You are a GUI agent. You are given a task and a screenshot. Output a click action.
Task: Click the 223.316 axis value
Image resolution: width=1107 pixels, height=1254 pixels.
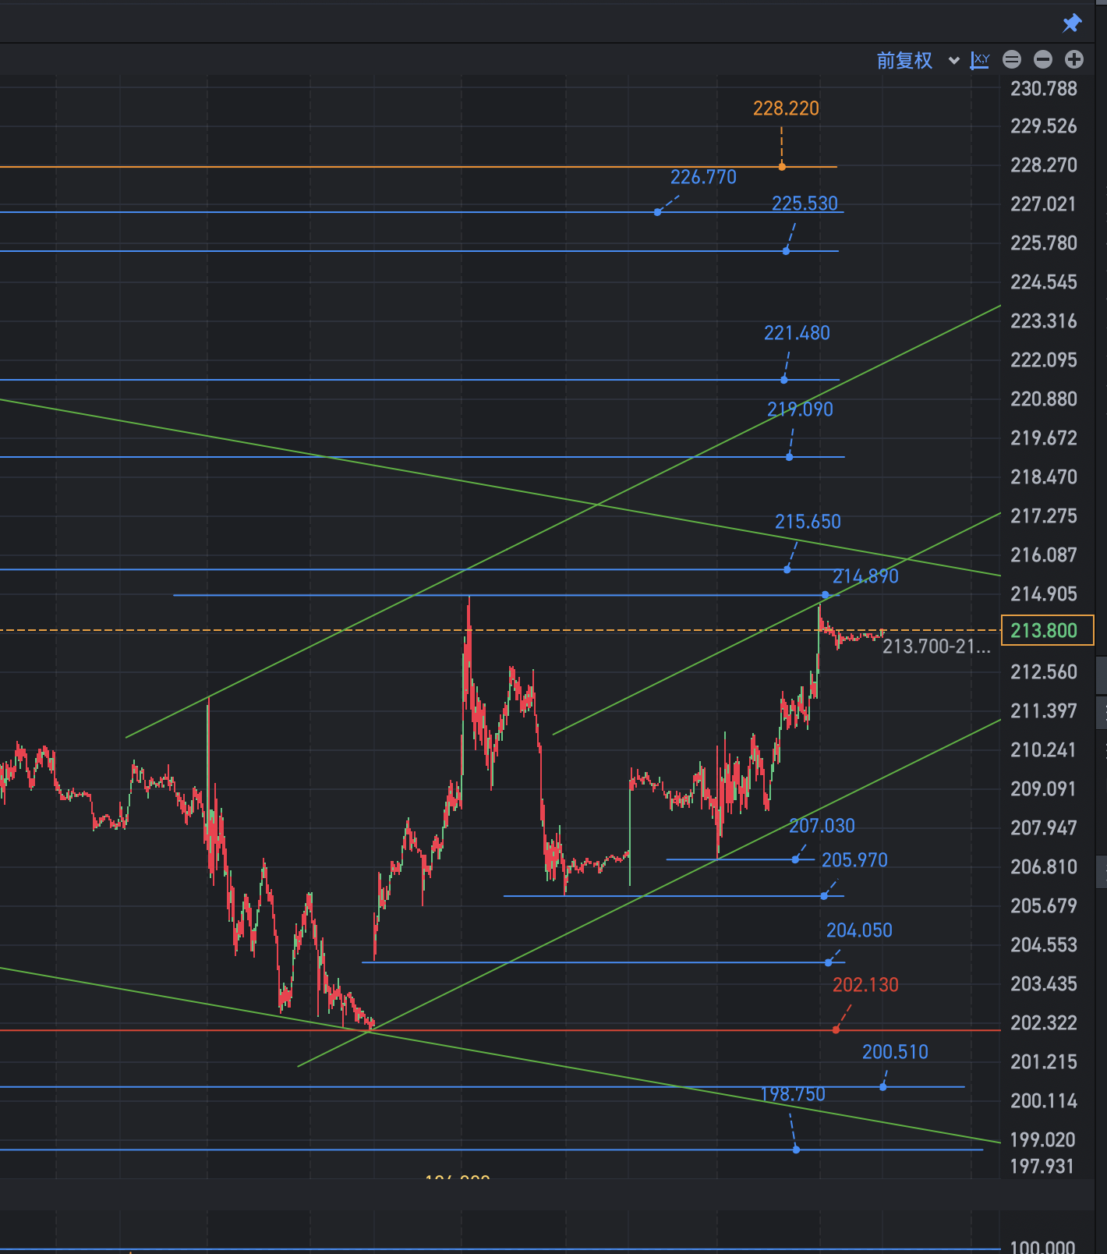1043,321
